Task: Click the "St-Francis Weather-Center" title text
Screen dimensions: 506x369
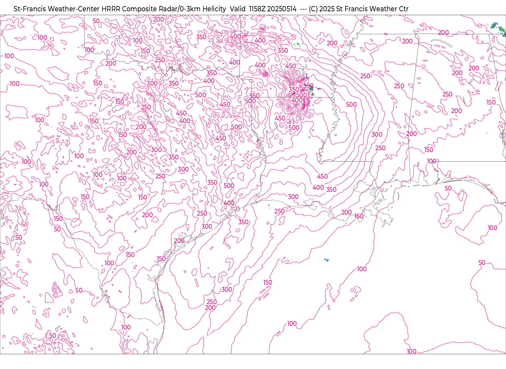Action: tap(57, 9)
